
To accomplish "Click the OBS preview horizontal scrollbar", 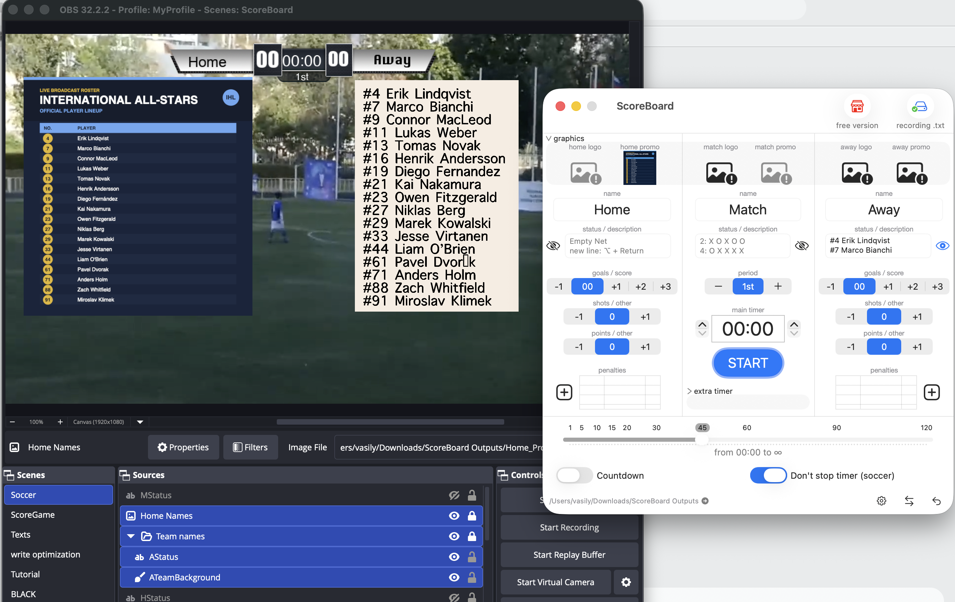I will tap(390, 422).
